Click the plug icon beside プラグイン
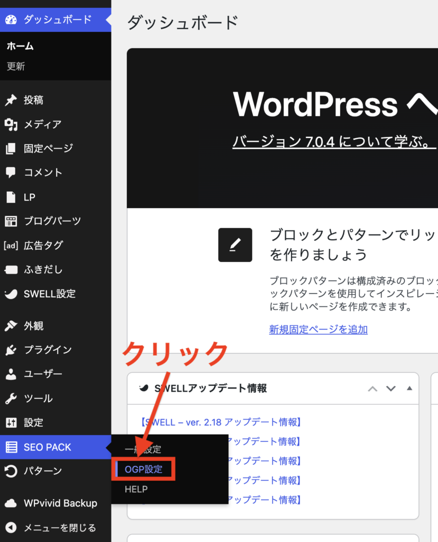 [11, 350]
